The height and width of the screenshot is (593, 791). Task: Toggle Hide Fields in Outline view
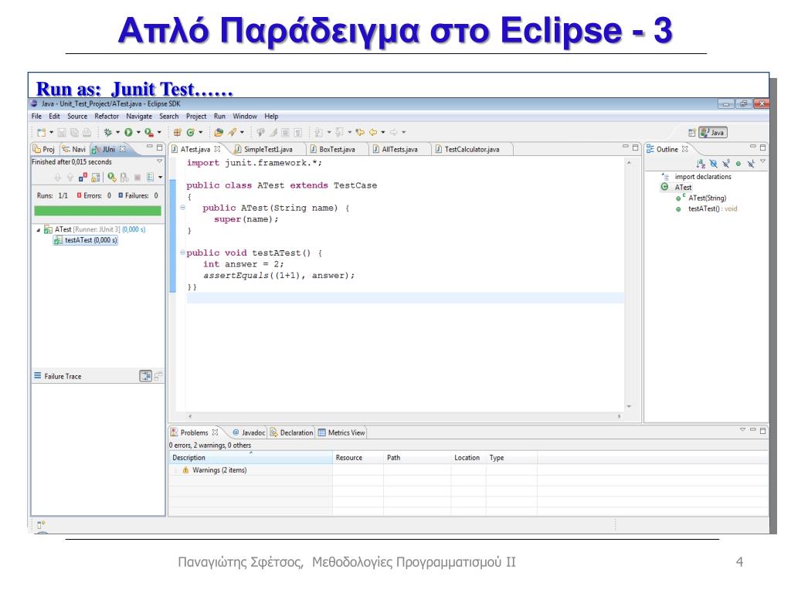coord(713,164)
